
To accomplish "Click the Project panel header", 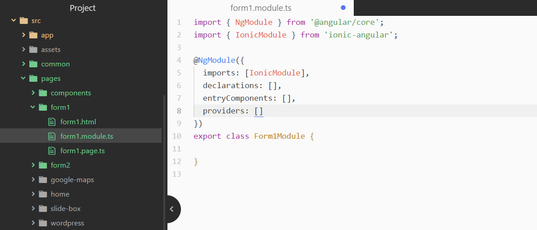I will pyautogui.click(x=83, y=8).
